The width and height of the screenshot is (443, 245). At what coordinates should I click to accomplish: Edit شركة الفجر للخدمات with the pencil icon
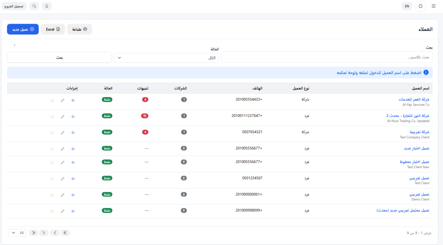(x=63, y=100)
